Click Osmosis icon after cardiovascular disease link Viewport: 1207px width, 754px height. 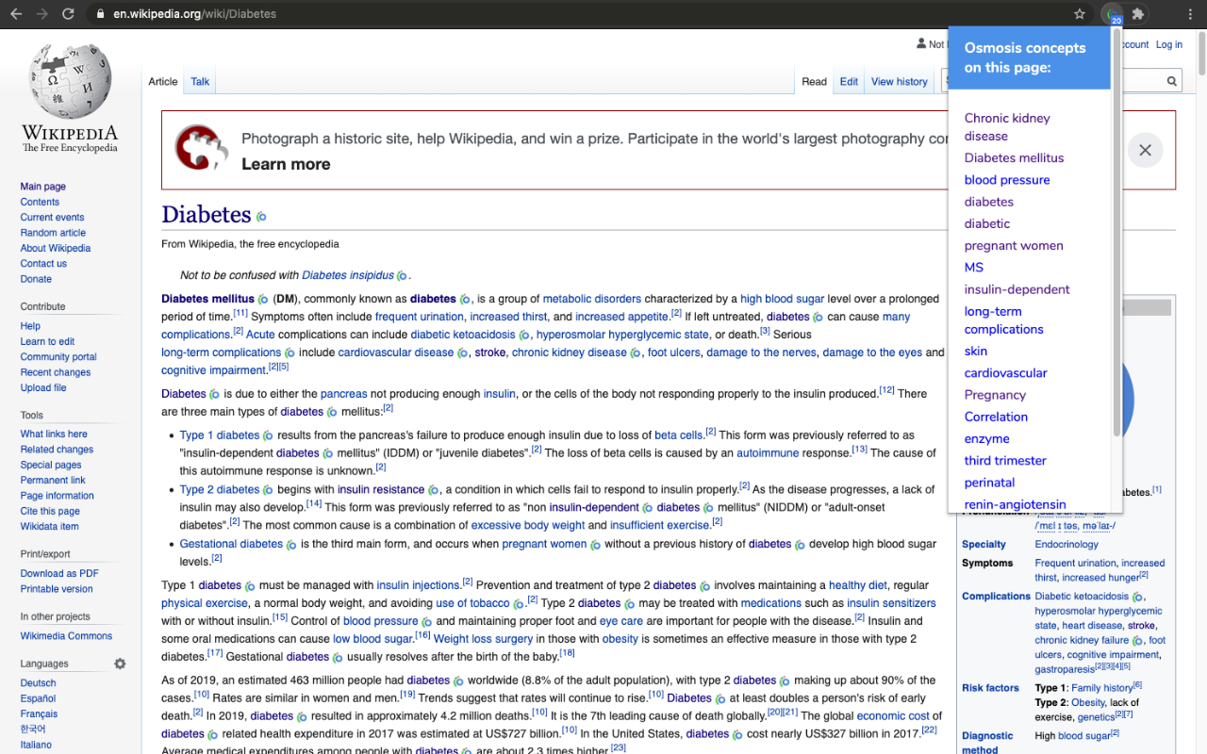point(462,353)
